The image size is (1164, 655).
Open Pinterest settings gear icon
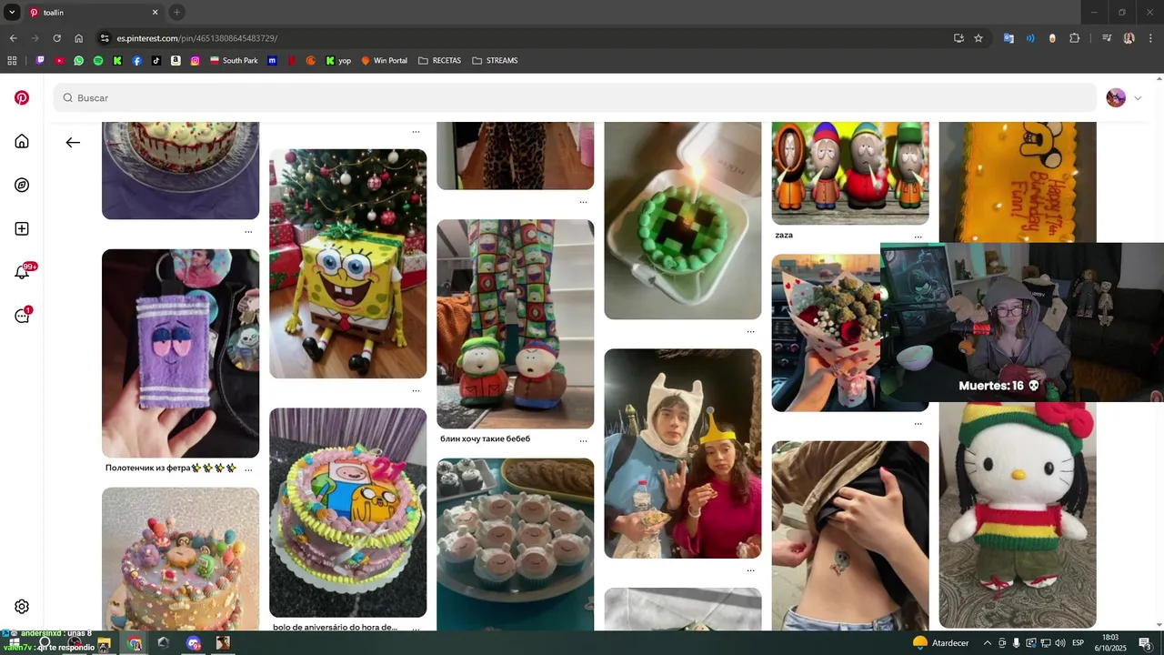click(22, 607)
